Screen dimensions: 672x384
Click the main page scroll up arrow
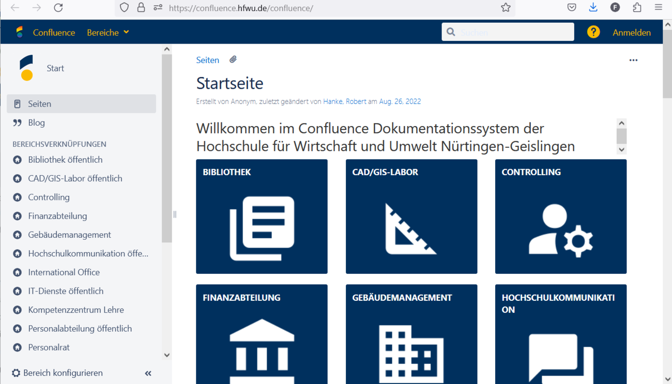coord(667,24)
